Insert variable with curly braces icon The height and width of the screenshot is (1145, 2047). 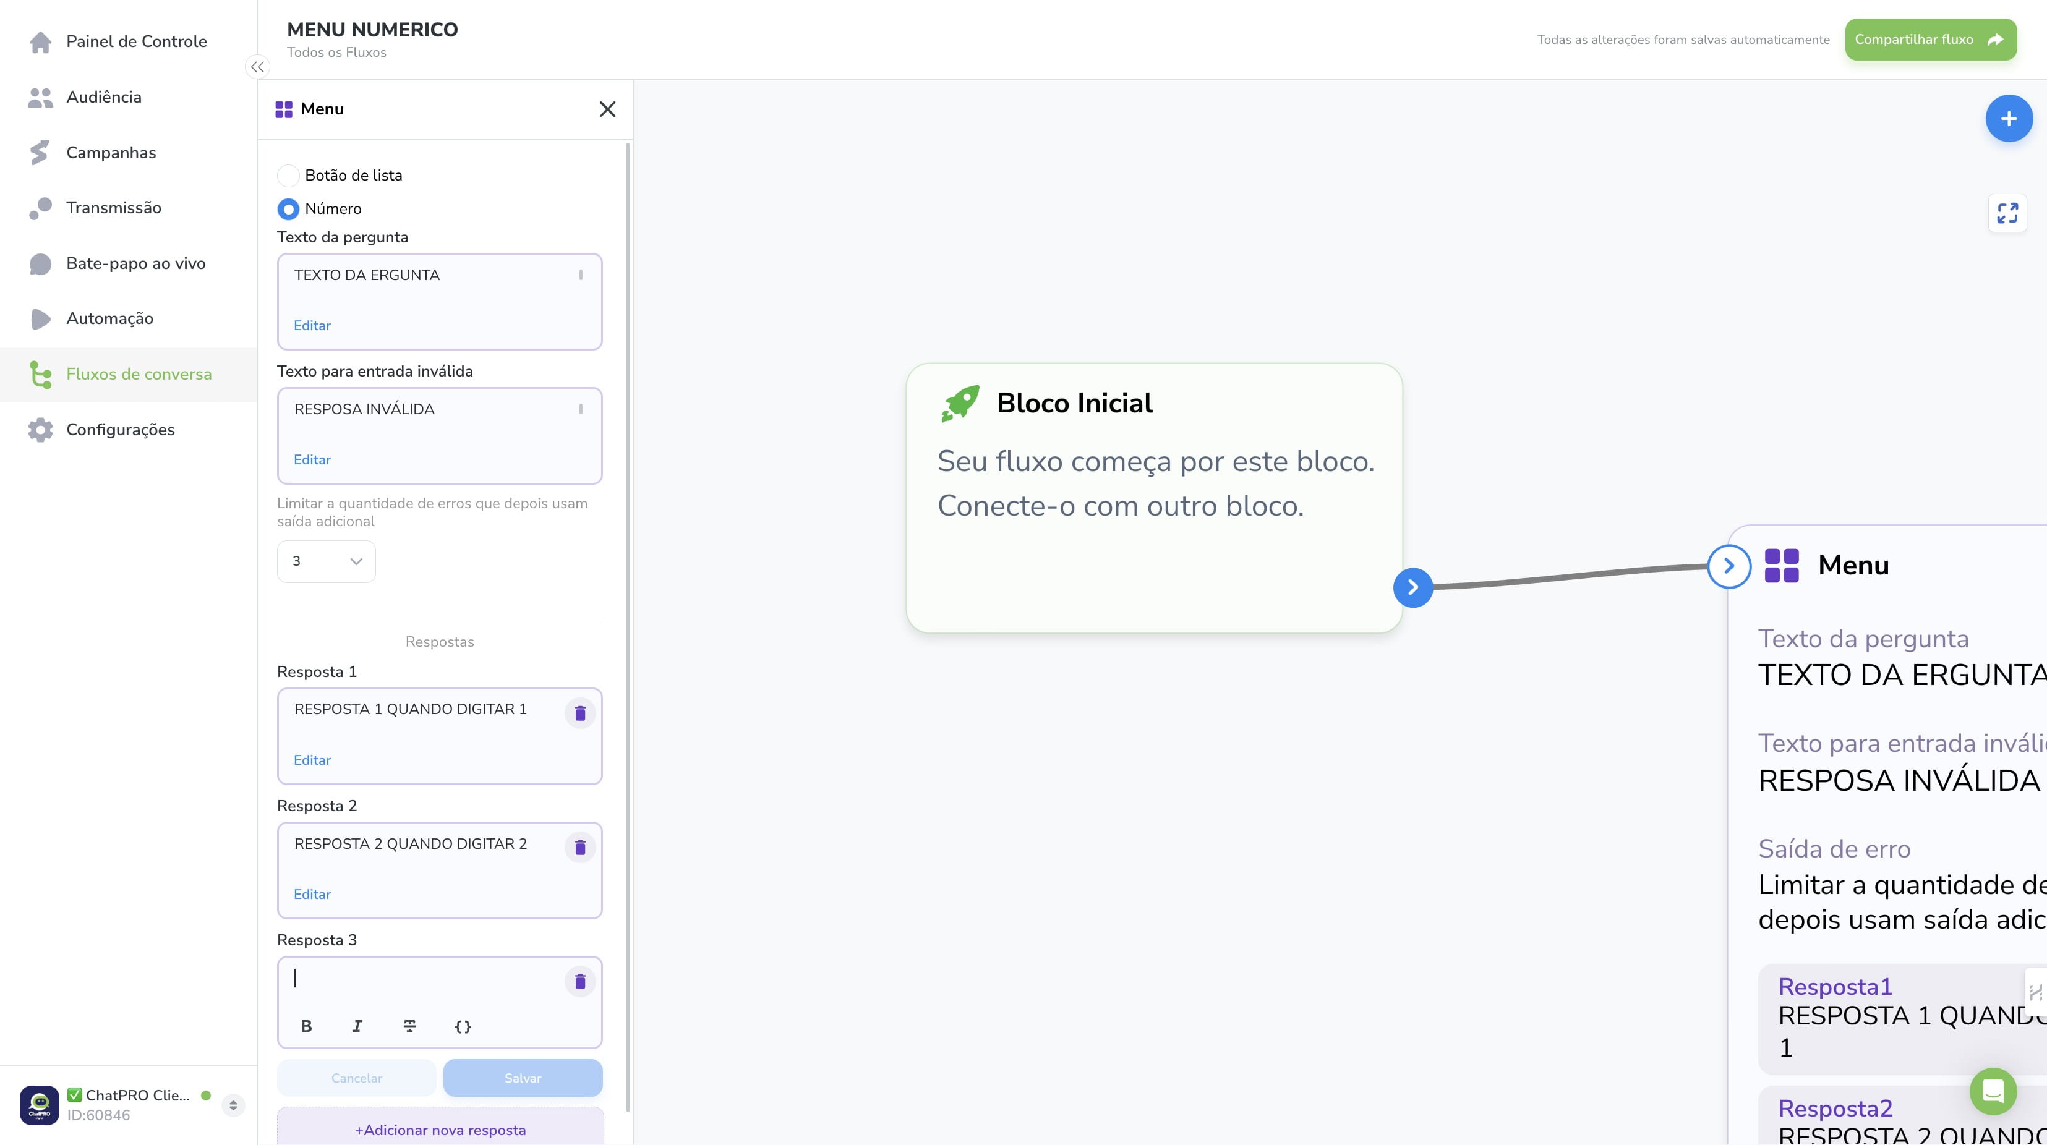pyautogui.click(x=463, y=1026)
